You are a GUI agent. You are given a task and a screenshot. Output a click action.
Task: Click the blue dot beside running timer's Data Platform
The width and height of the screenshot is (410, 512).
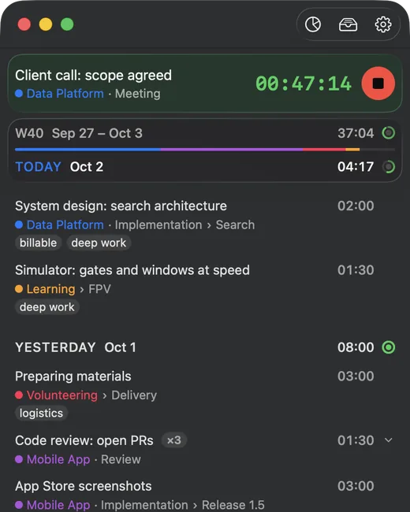[x=19, y=94]
